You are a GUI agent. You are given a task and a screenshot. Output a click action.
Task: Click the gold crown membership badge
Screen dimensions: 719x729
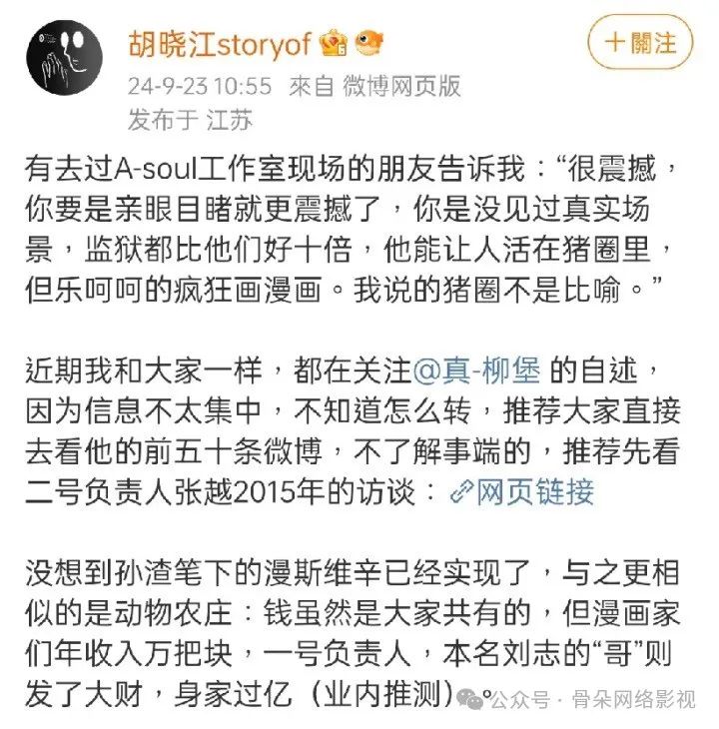(x=334, y=43)
